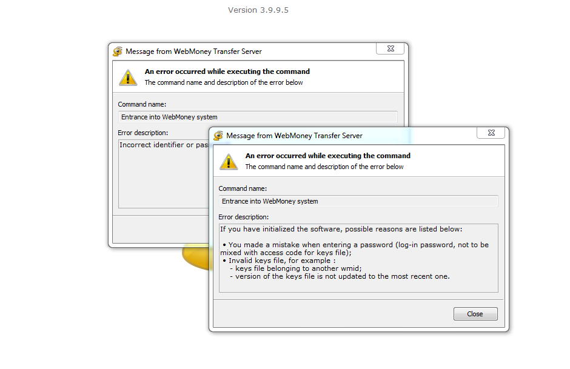Click 'The command name and description' subtitle in front dialog
This screenshot has width=570, height=369.
(324, 167)
